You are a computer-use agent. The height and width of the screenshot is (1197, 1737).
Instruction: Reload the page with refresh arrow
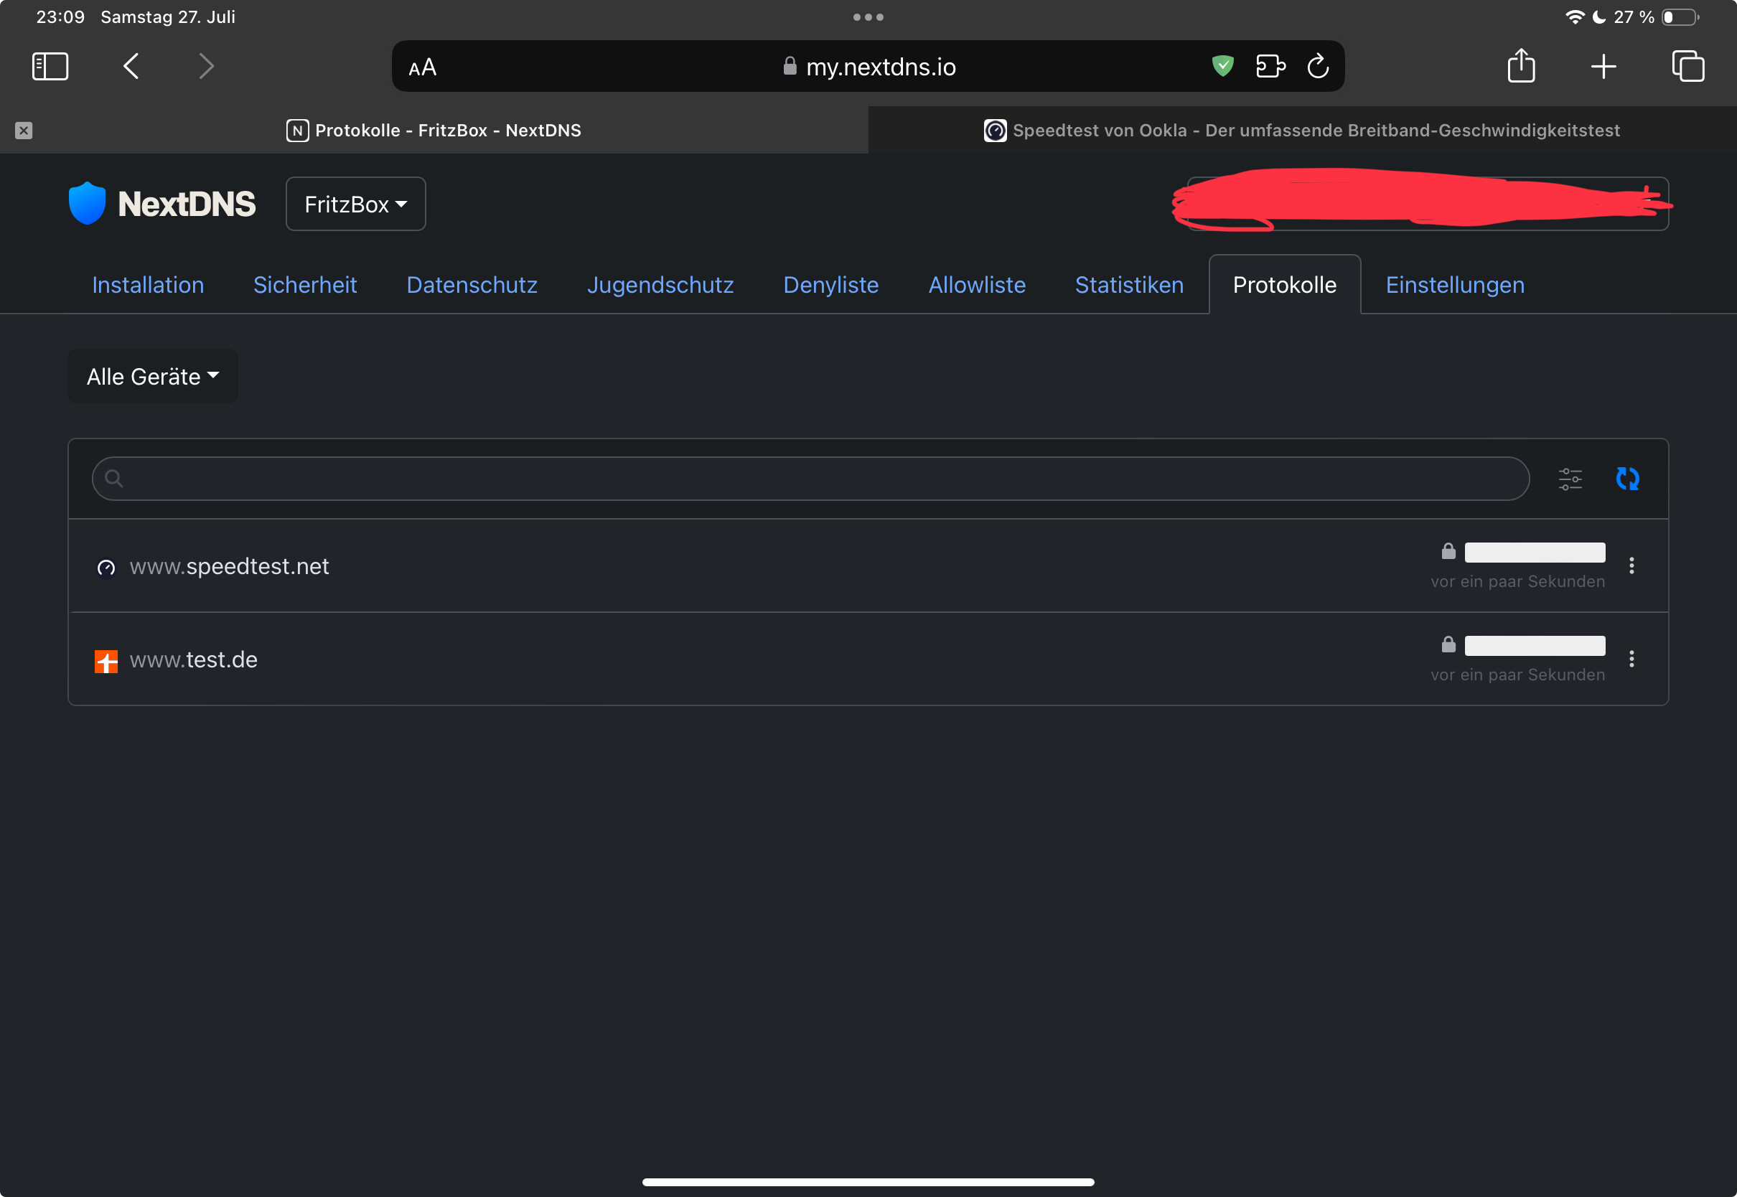pyautogui.click(x=1318, y=66)
